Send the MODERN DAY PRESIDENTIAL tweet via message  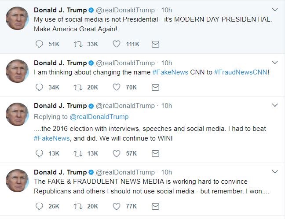pyautogui.click(x=155, y=44)
